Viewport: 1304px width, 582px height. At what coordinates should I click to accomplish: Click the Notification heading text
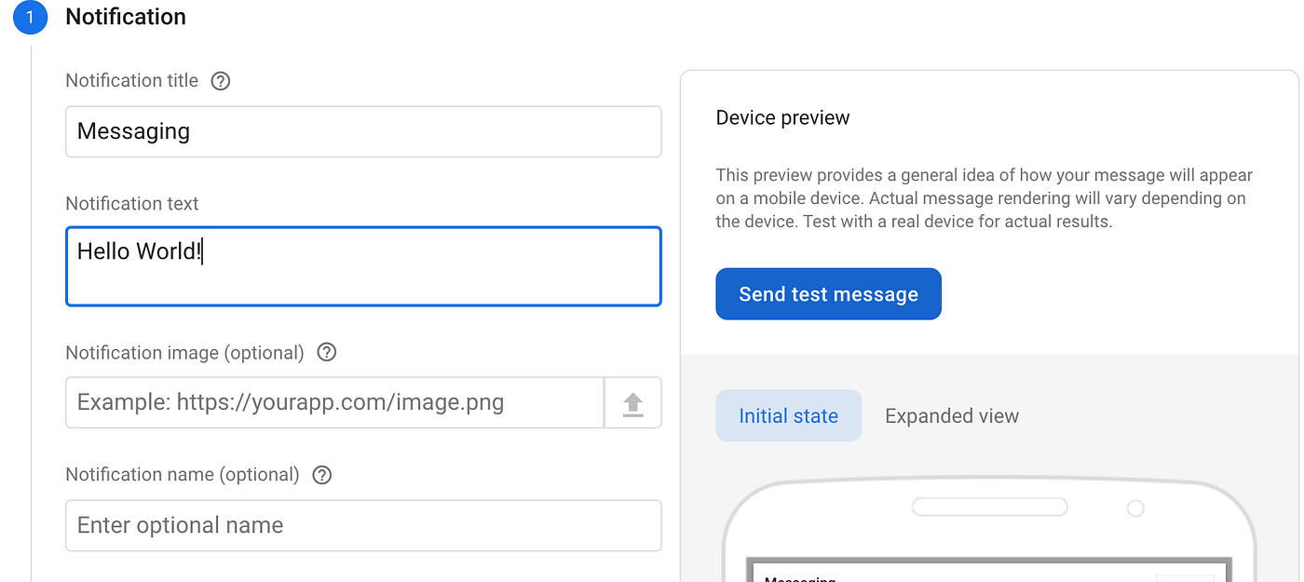point(125,17)
